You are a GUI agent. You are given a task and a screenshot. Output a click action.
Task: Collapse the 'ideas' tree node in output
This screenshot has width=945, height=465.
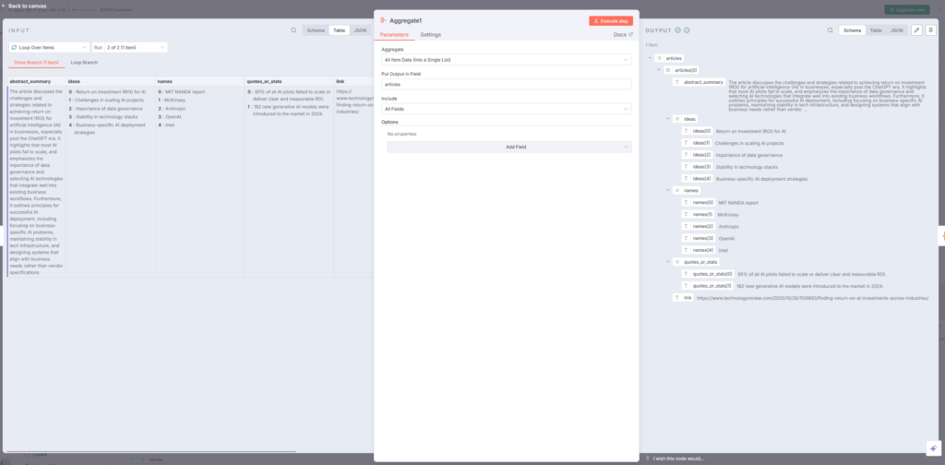tap(667, 119)
